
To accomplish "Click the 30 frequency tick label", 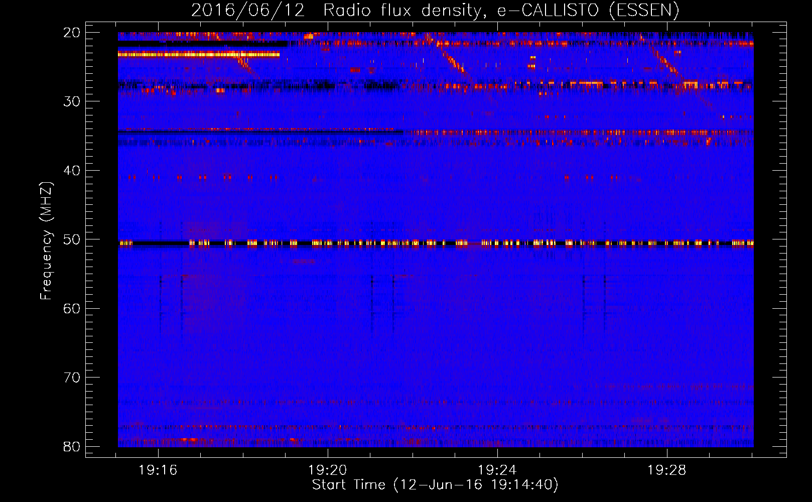I will click(72, 101).
